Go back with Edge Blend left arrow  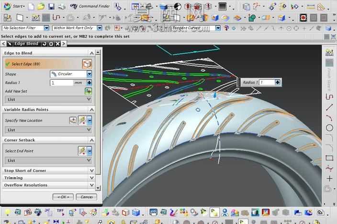click(x=3, y=44)
